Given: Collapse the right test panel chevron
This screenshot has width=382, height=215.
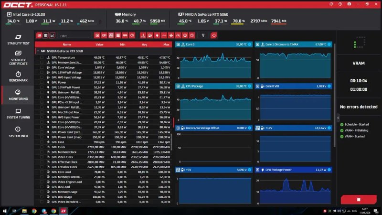Looking at the screenshot, I should click(x=338, y=118).
